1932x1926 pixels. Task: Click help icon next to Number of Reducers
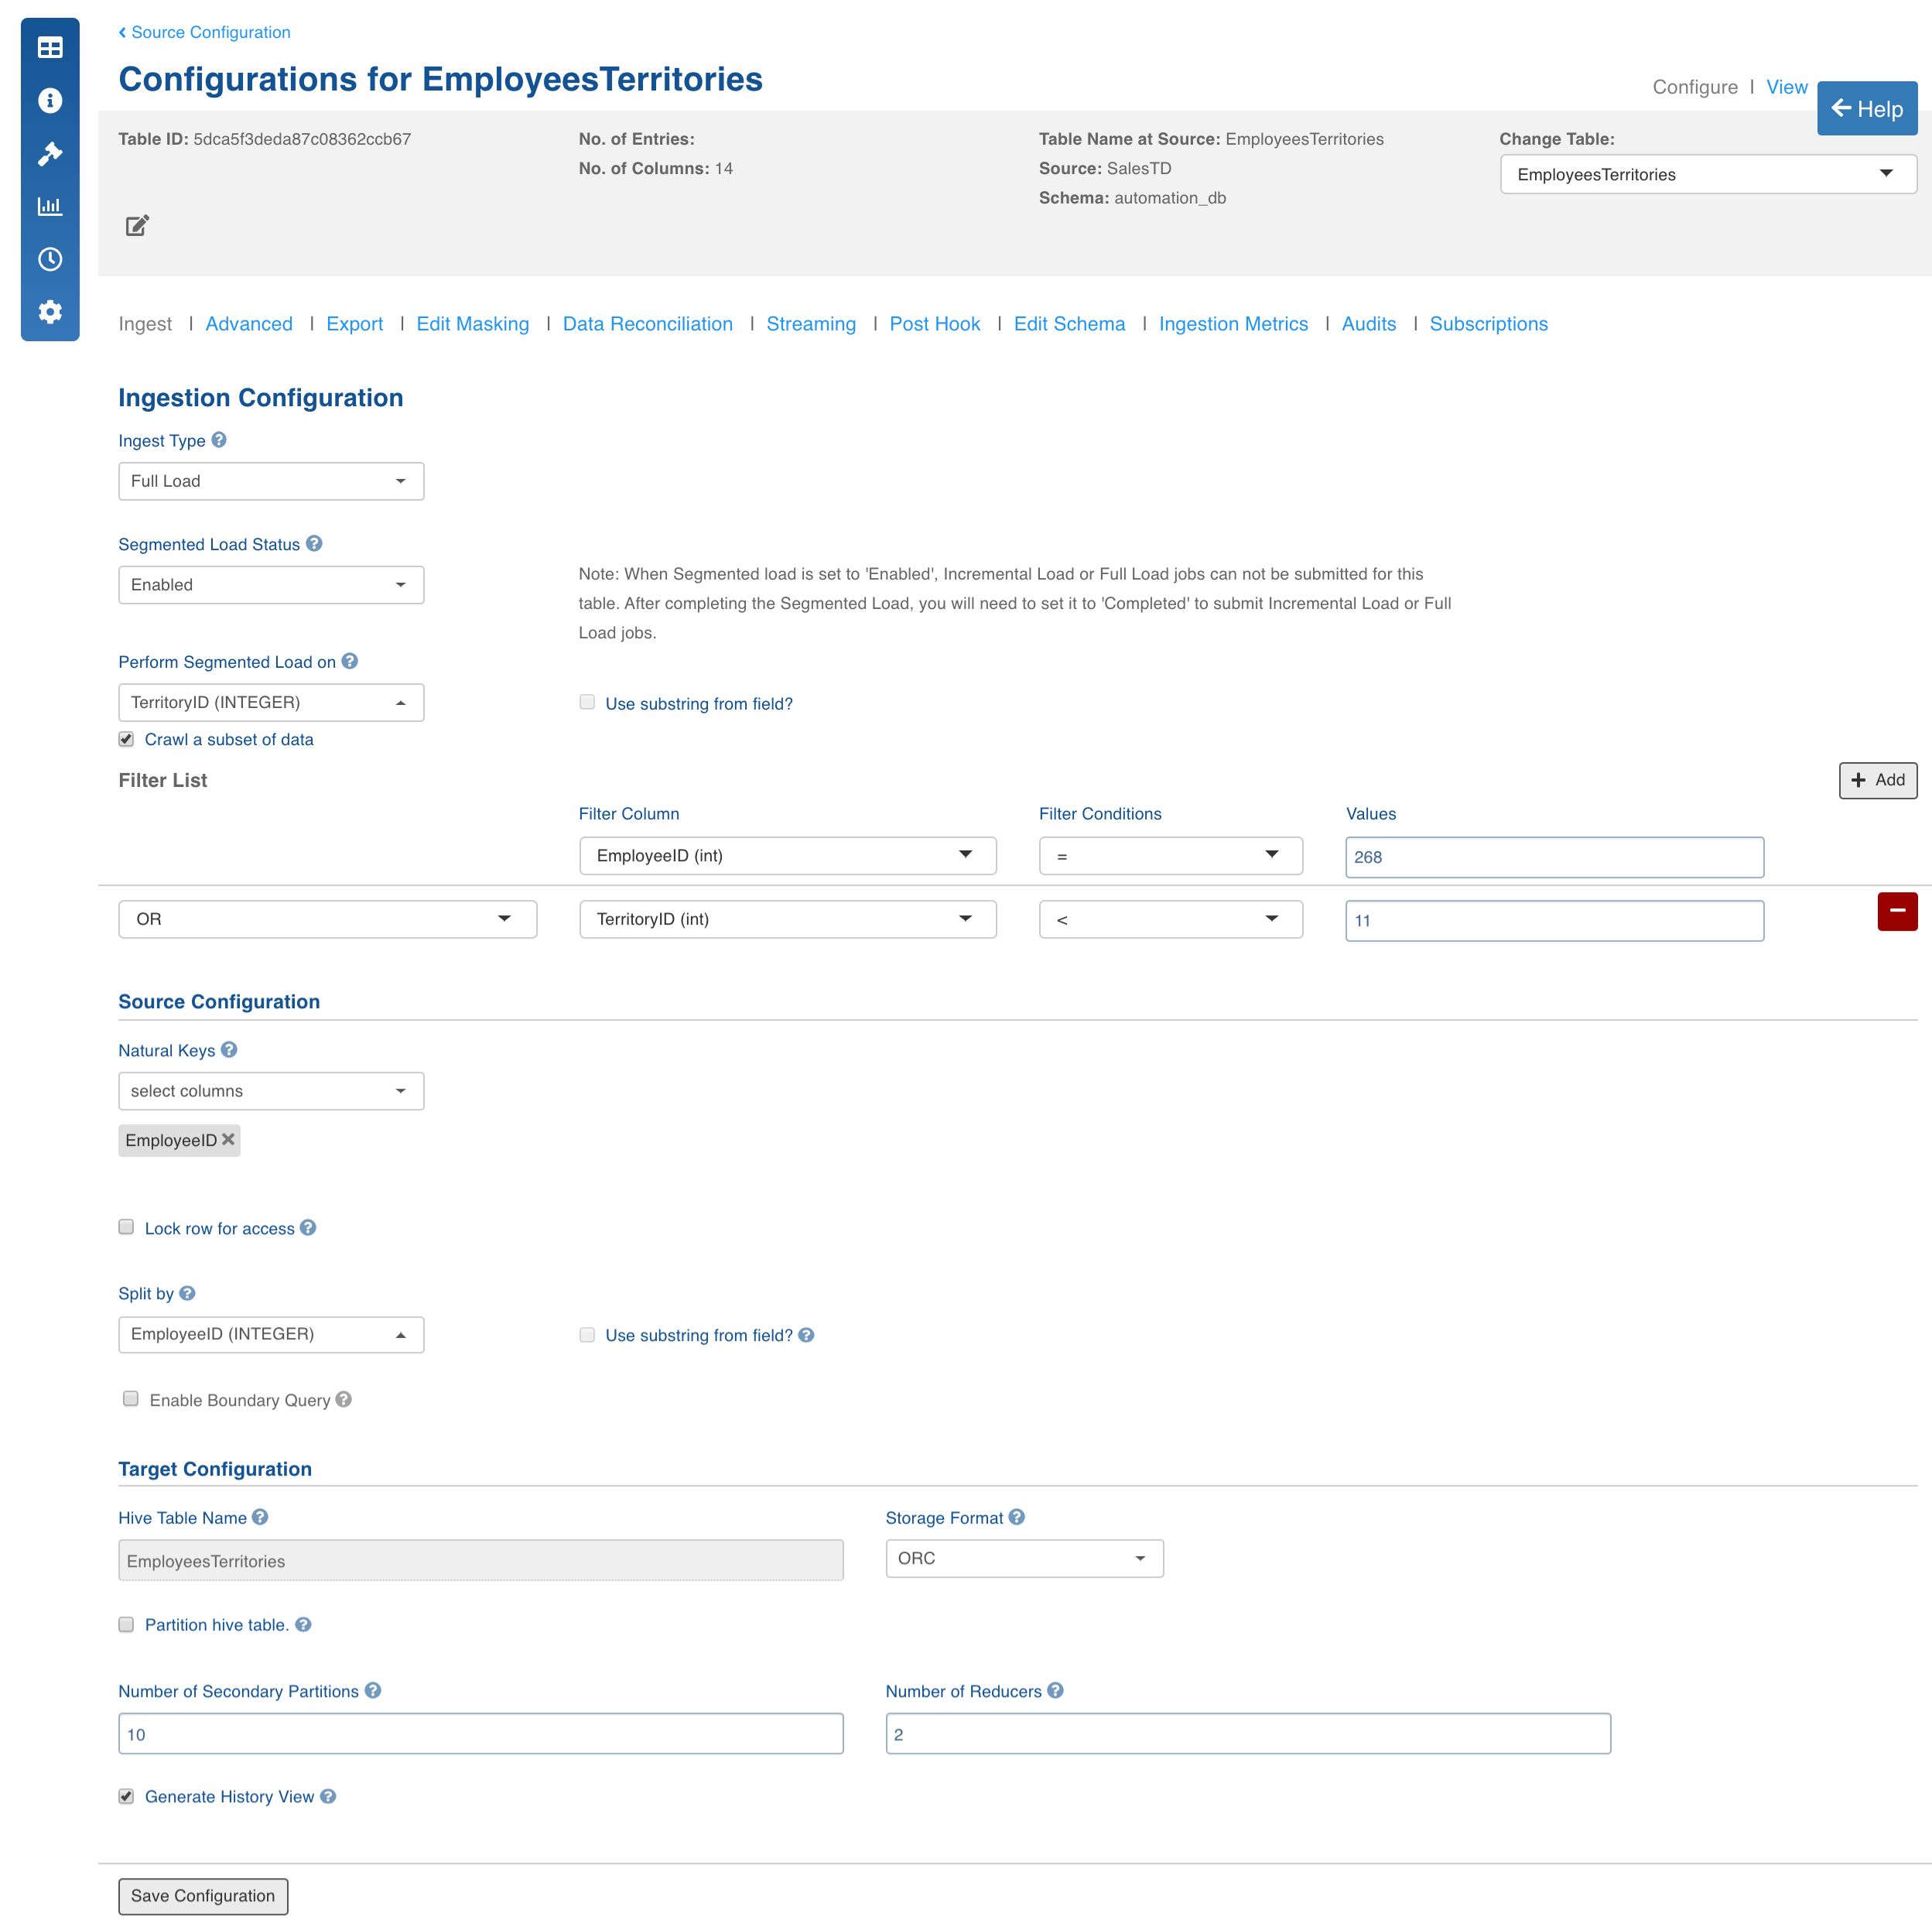tap(1055, 1690)
